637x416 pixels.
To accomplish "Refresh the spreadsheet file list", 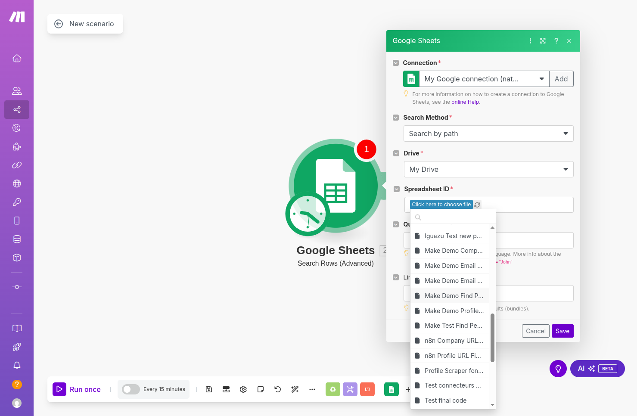I will (x=477, y=205).
